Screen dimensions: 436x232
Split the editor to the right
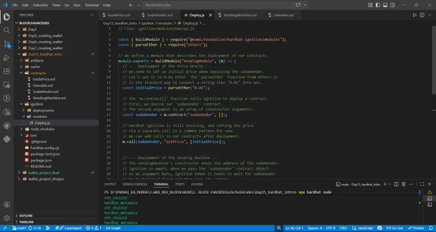422,15
